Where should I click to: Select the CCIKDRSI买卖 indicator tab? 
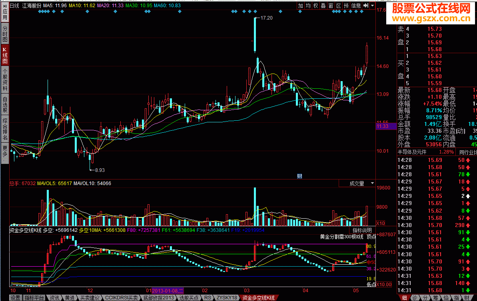[122, 298]
